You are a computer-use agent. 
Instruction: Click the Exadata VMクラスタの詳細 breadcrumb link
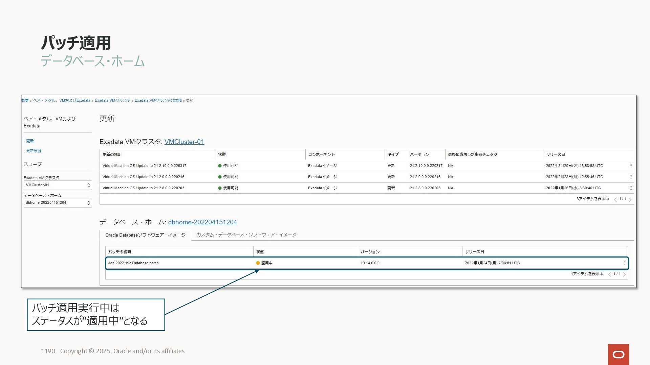coord(158,100)
